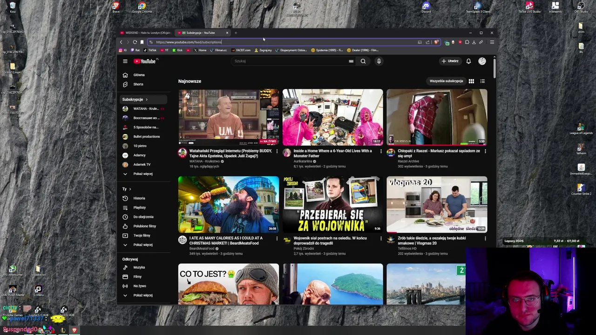Image resolution: width=596 pixels, height=335 pixels.
Task: Click the YouTube logo
Action: (145, 61)
